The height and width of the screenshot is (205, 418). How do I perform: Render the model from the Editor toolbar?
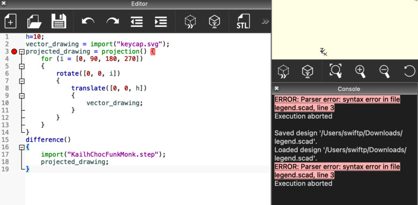point(214,21)
